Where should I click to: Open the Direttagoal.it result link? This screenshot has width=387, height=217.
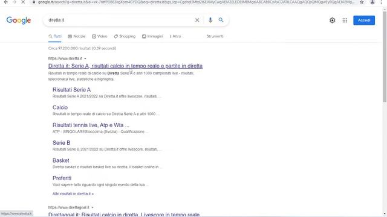[x=124, y=215]
